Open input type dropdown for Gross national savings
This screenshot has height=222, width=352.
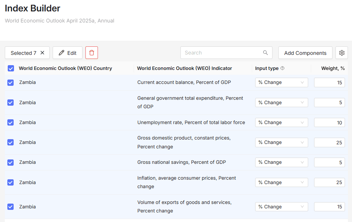(282, 162)
